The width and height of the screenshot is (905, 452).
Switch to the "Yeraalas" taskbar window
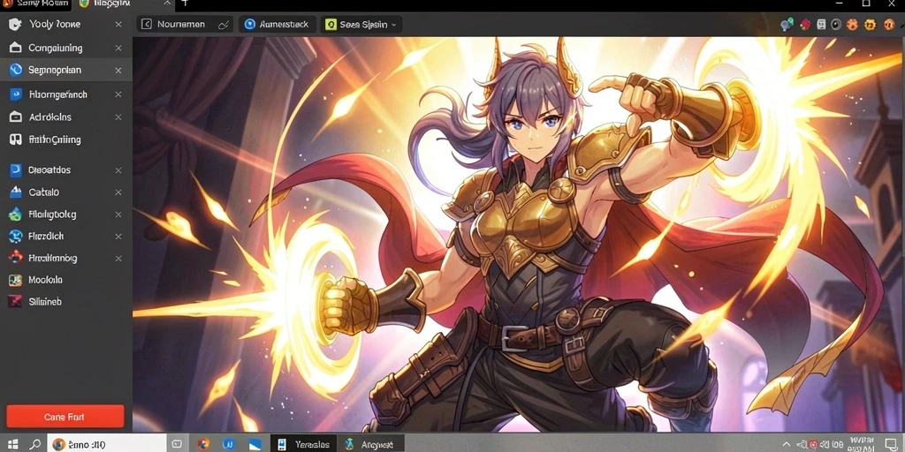[304, 445]
